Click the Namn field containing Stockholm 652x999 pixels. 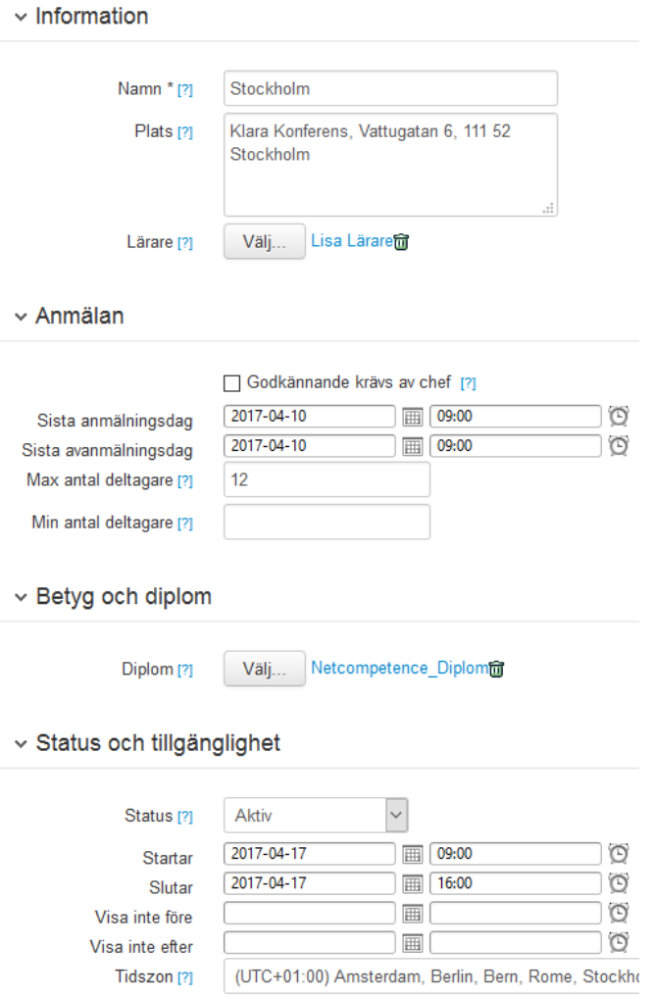390,88
